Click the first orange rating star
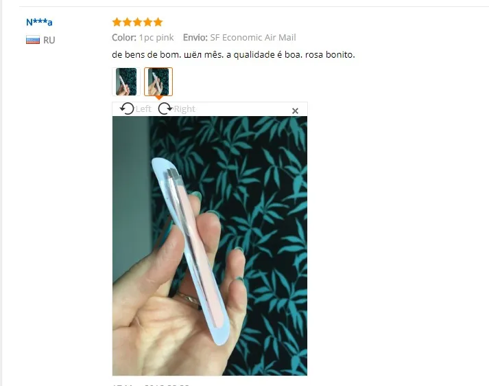This screenshot has width=489, height=386. (117, 22)
